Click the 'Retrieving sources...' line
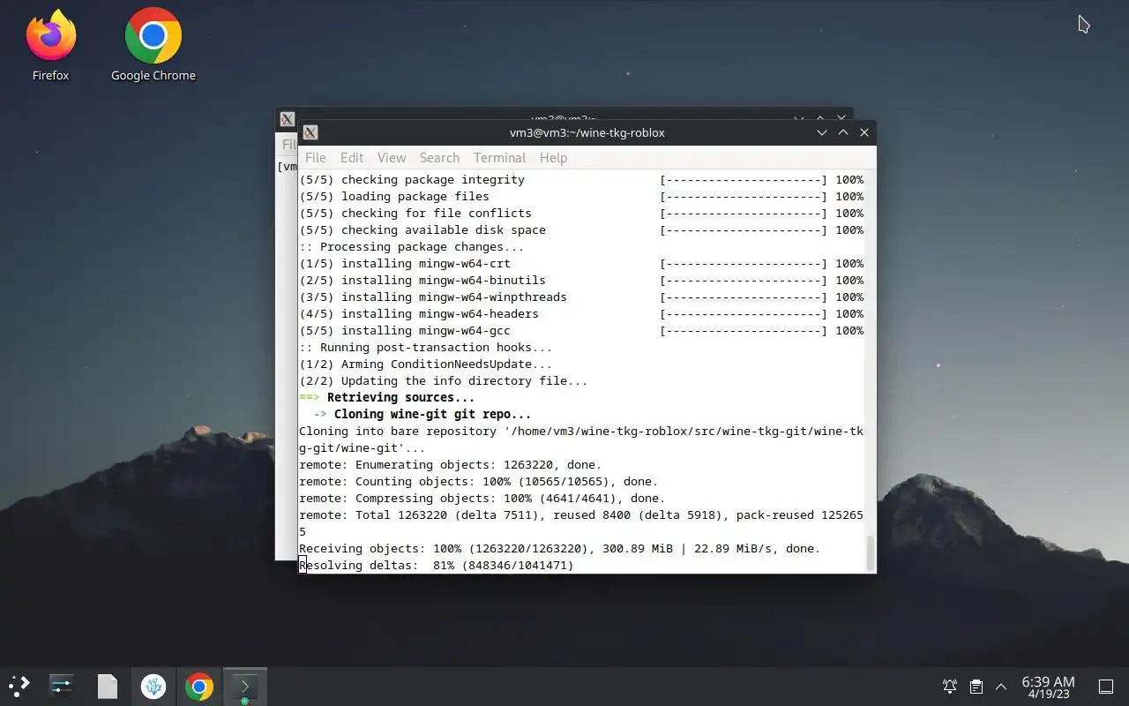The image size is (1129, 706). pyautogui.click(x=386, y=397)
